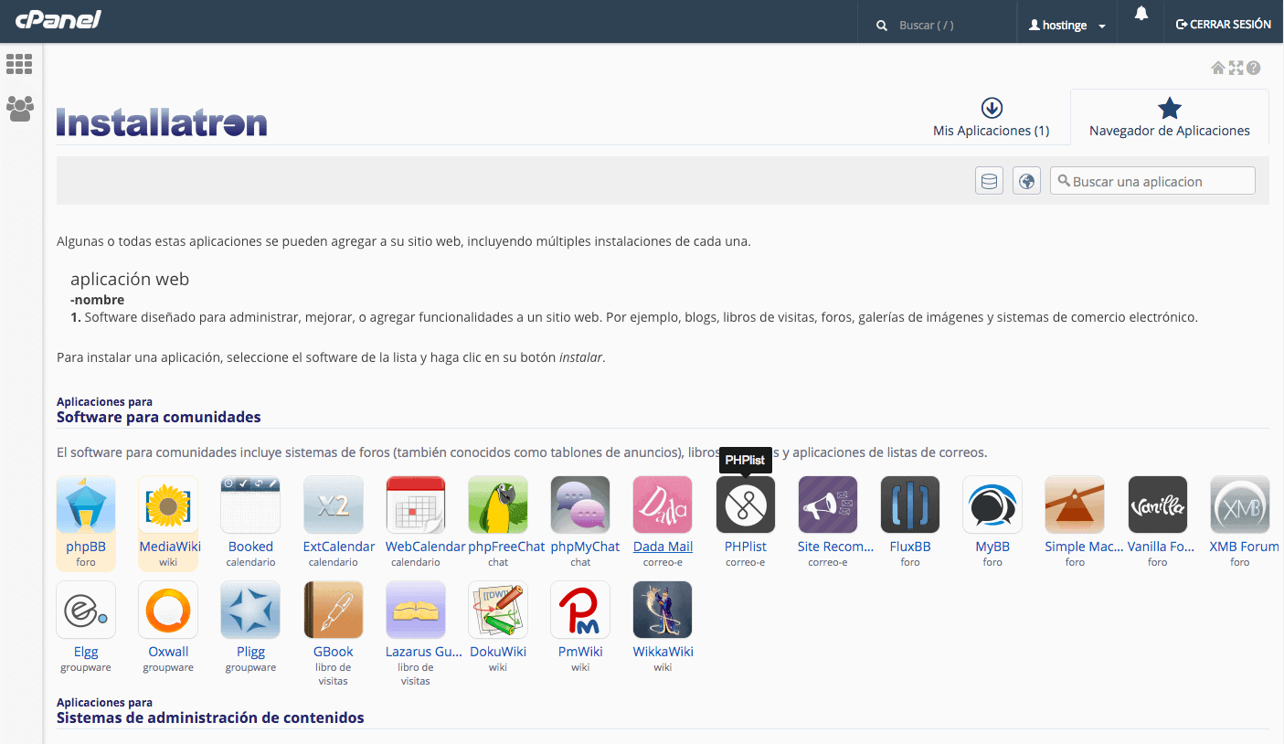Select the PmWiki app icon
Screen dimensions: 1284x744
[580, 610]
